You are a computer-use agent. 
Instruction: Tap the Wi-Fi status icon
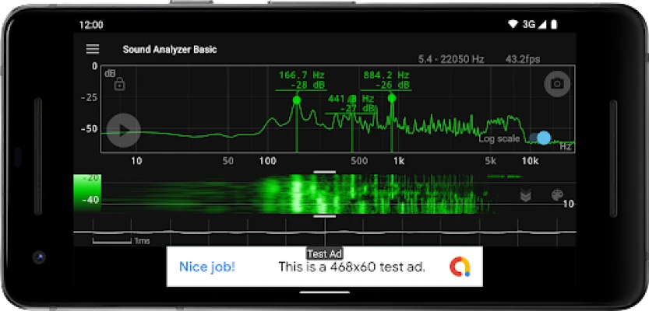coord(513,25)
